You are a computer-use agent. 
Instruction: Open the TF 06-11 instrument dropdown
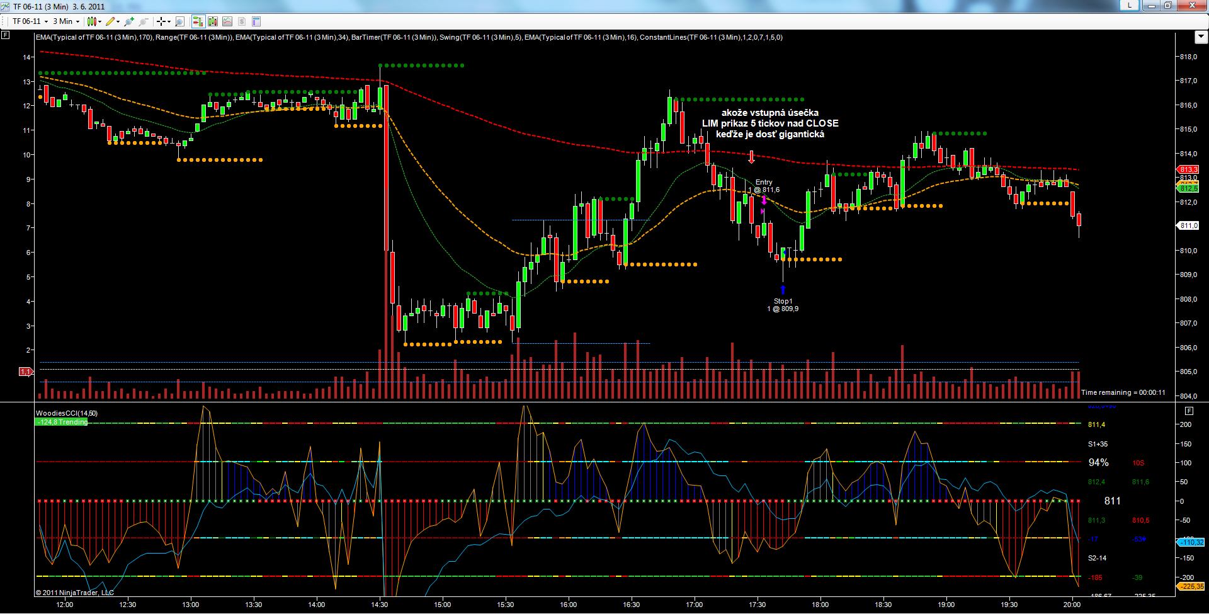tap(30, 21)
